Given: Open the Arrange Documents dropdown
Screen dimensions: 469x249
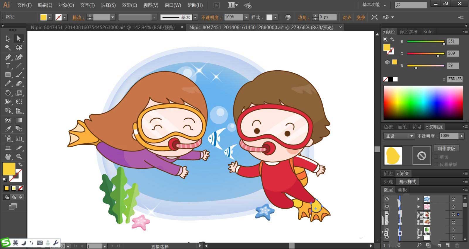Looking at the screenshot, I should click(233, 5).
